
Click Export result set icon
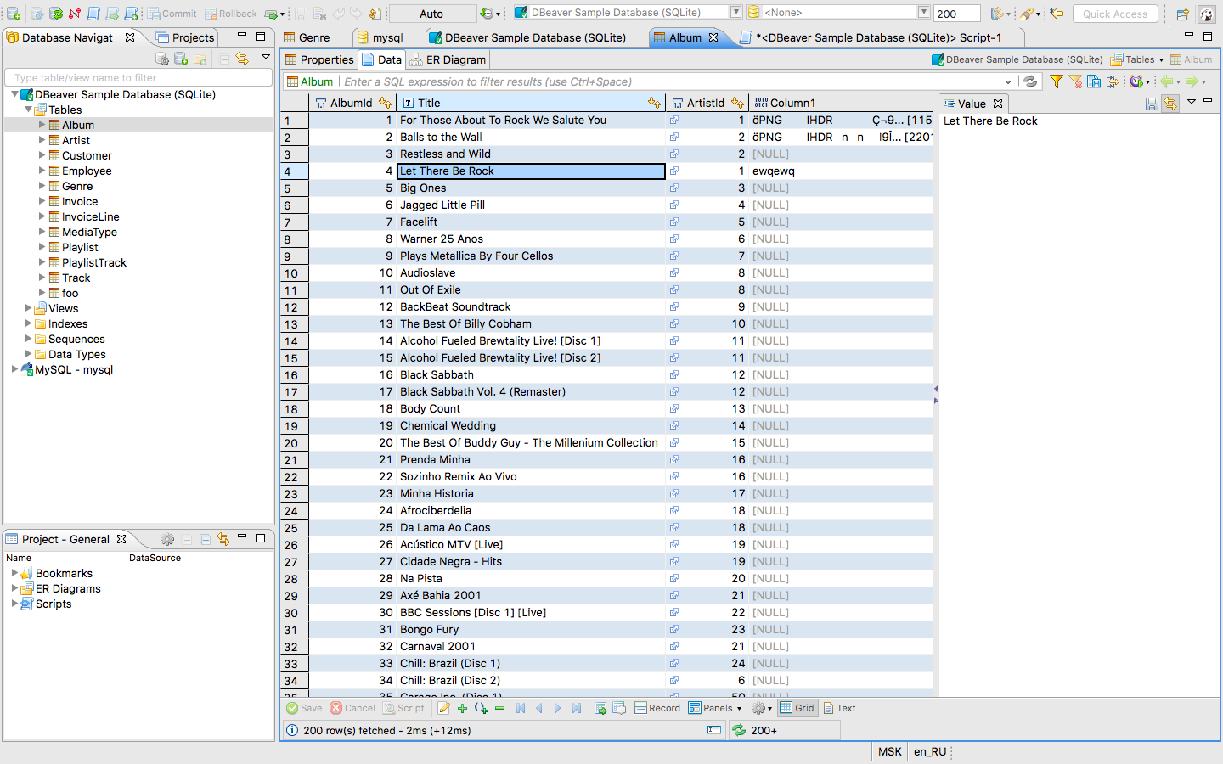600,708
